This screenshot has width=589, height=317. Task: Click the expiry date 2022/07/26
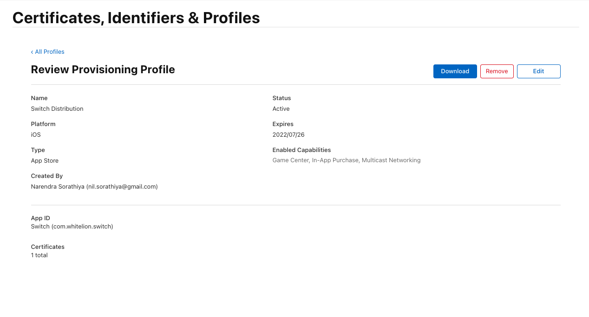(x=288, y=135)
